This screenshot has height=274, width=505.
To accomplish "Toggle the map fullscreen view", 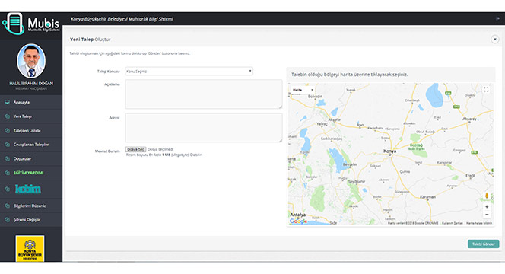I will pos(486,90).
